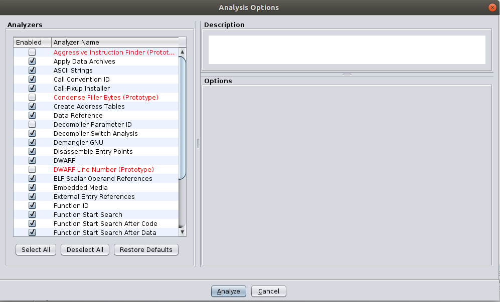
Task: Toggle Call-Fixup Installer checkbox
Action: [32, 88]
